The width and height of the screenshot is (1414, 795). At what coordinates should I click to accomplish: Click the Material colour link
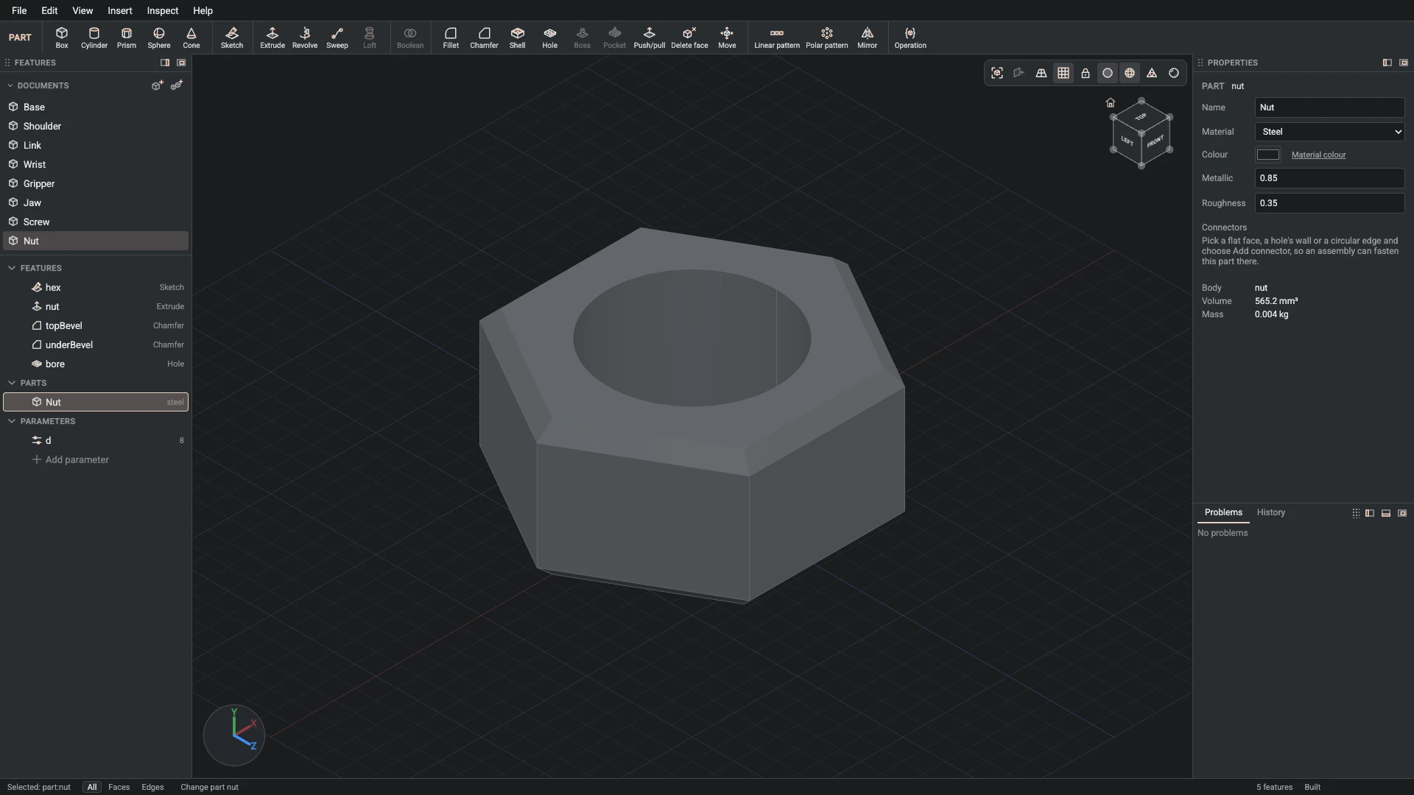1318,155
